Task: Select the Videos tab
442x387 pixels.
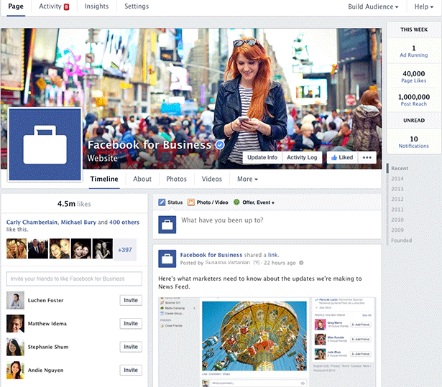Action: [212, 179]
